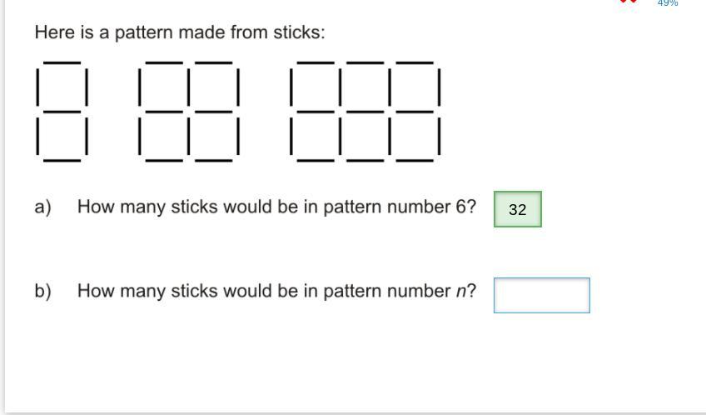
Task: Click the empty answer box for part b
Action: click(x=542, y=295)
